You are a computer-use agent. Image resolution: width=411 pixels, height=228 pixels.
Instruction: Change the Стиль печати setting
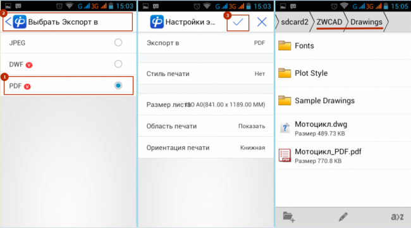(x=205, y=74)
